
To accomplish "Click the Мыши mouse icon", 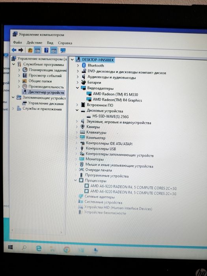I will click(x=82, y=164).
